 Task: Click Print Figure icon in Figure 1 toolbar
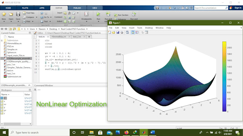click(x=122, y=32)
